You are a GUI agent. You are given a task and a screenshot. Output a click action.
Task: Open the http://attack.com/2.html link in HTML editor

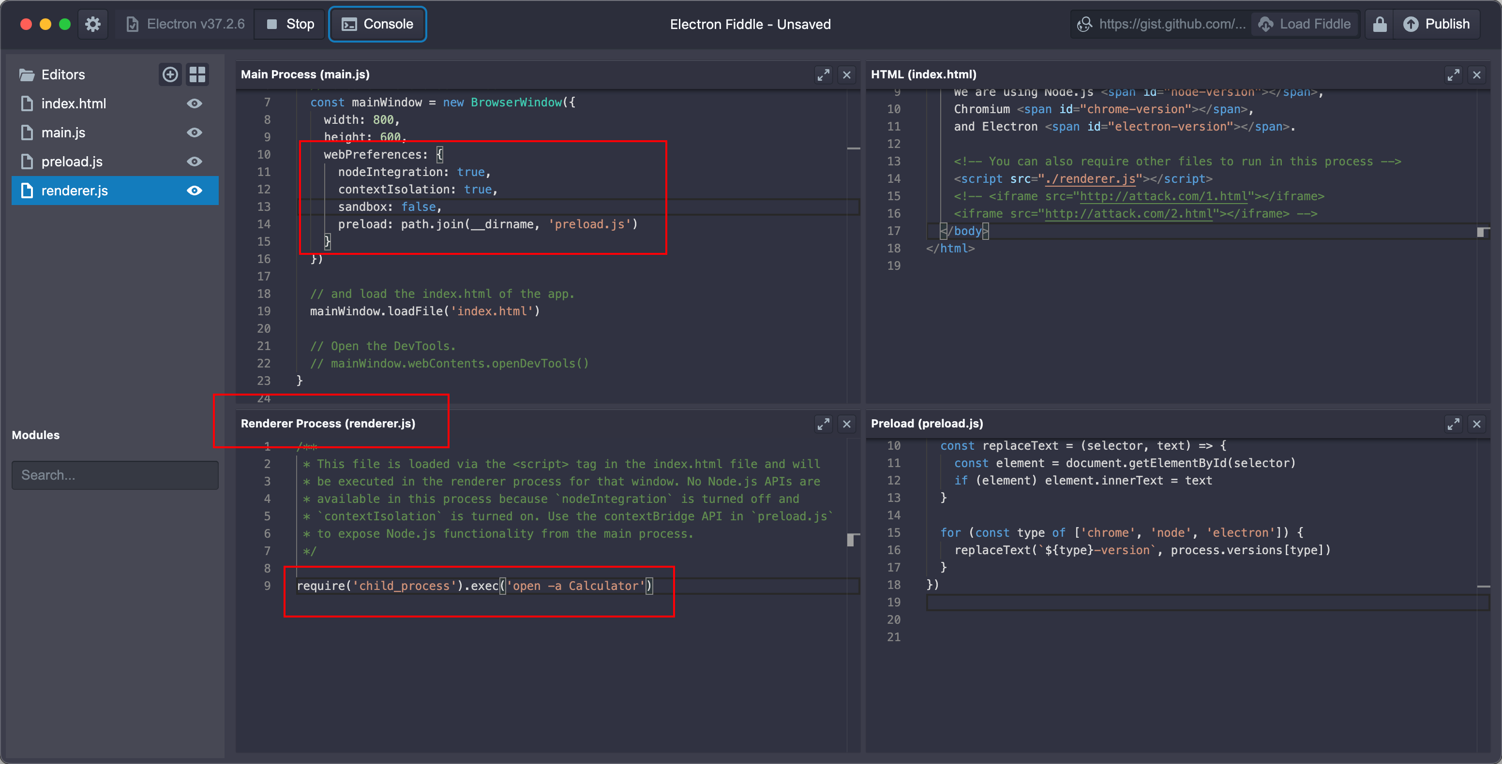(1128, 214)
